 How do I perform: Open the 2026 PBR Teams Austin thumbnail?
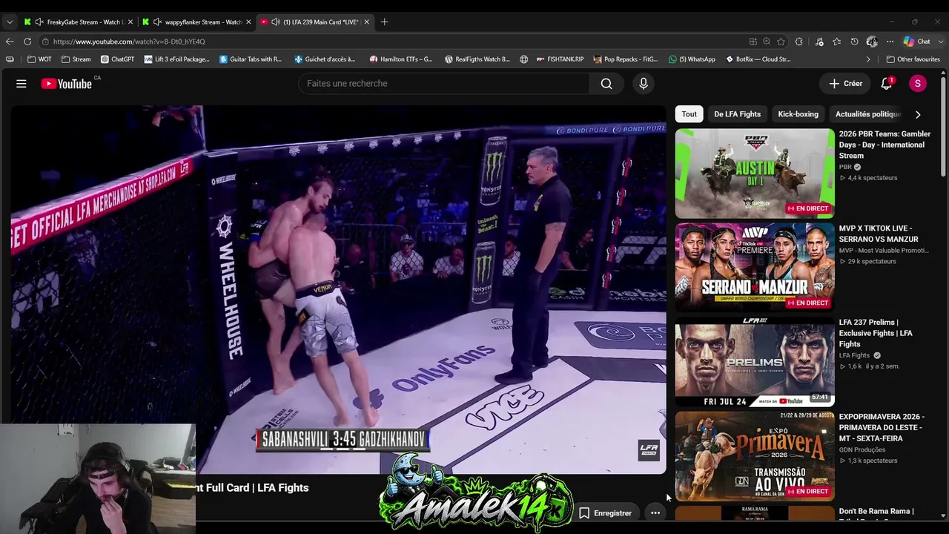(x=755, y=174)
